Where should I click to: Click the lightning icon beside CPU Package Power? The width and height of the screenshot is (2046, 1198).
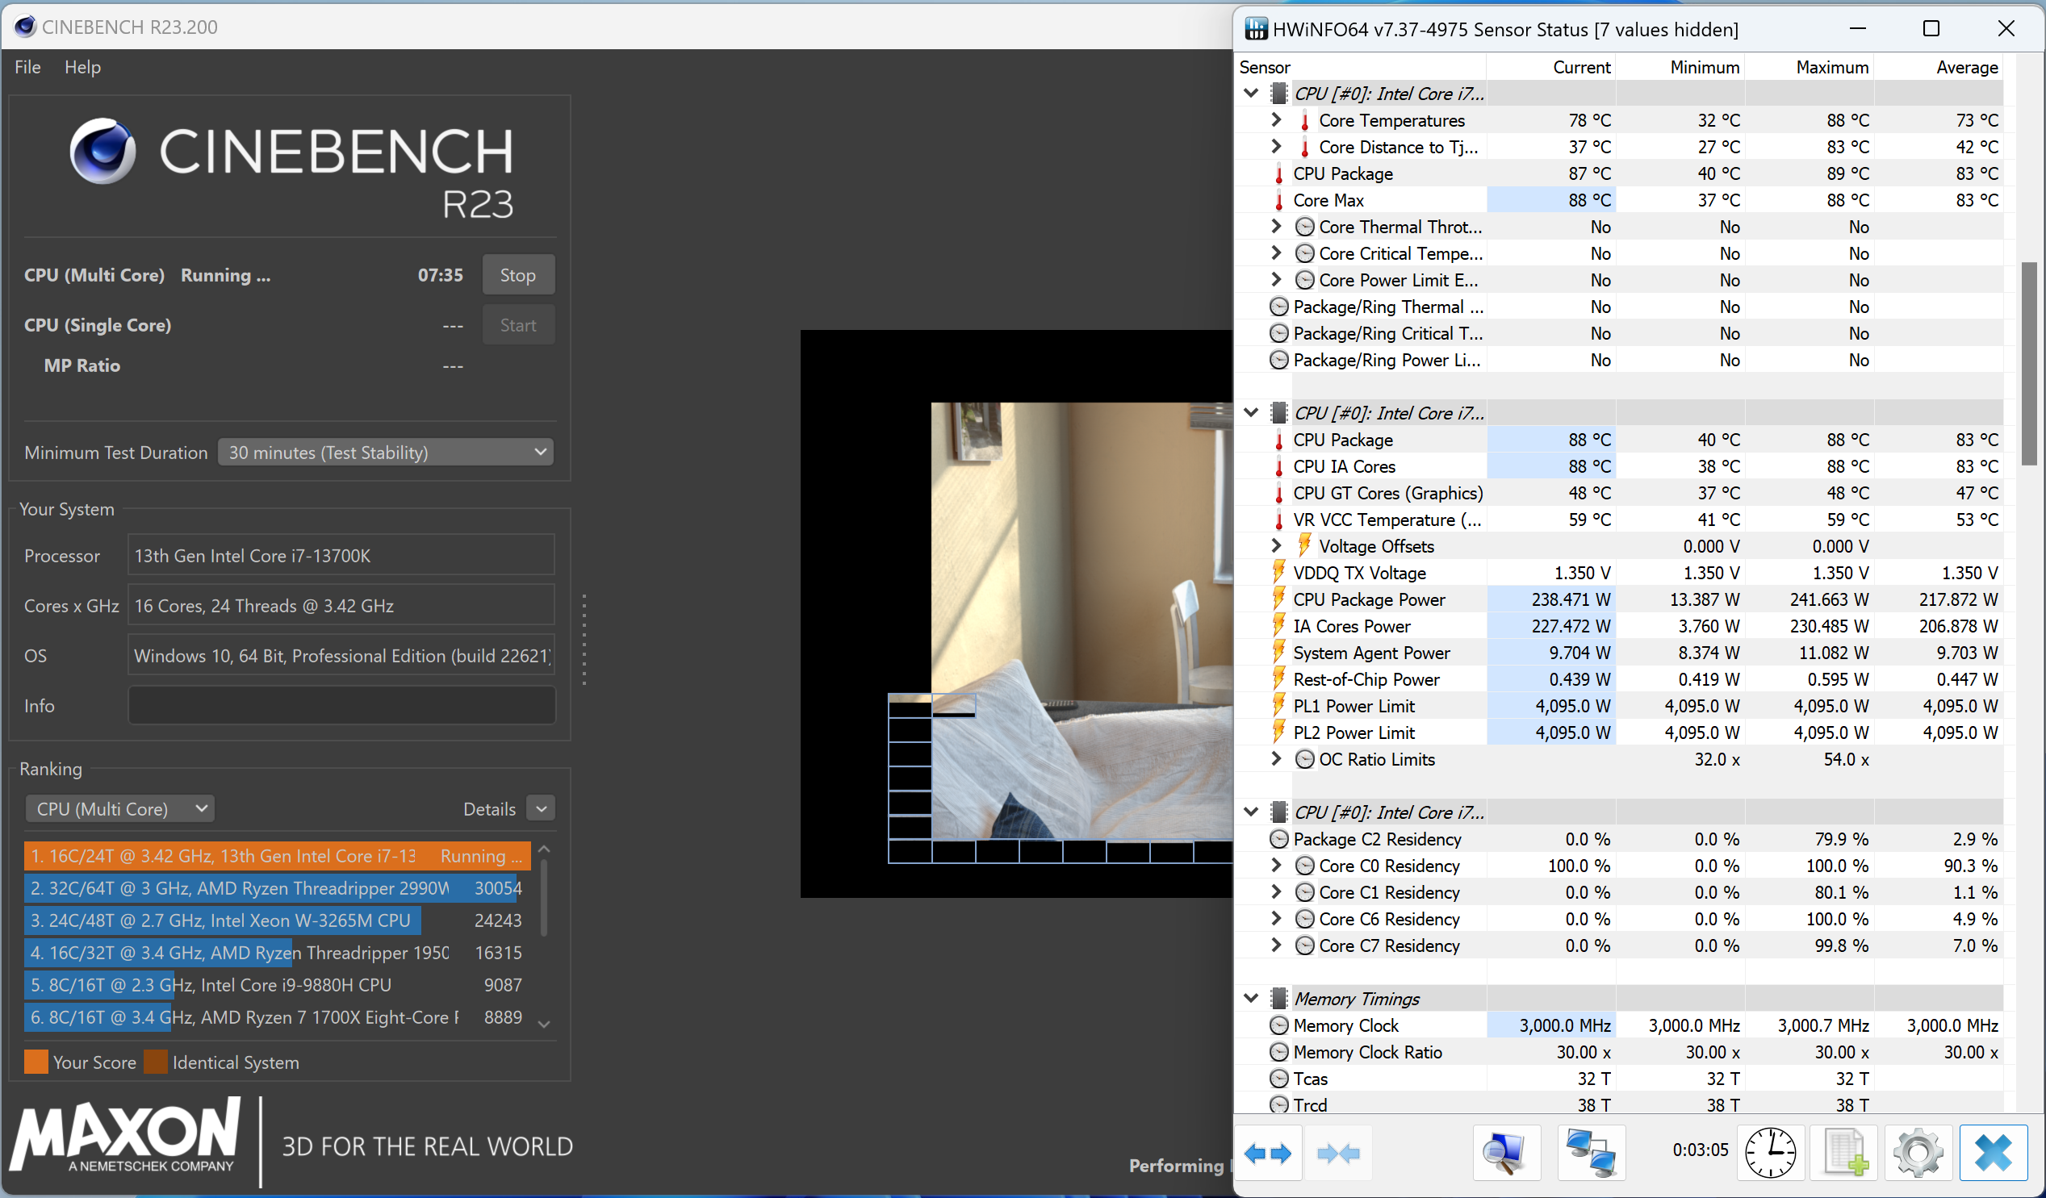coord(1278,599)
